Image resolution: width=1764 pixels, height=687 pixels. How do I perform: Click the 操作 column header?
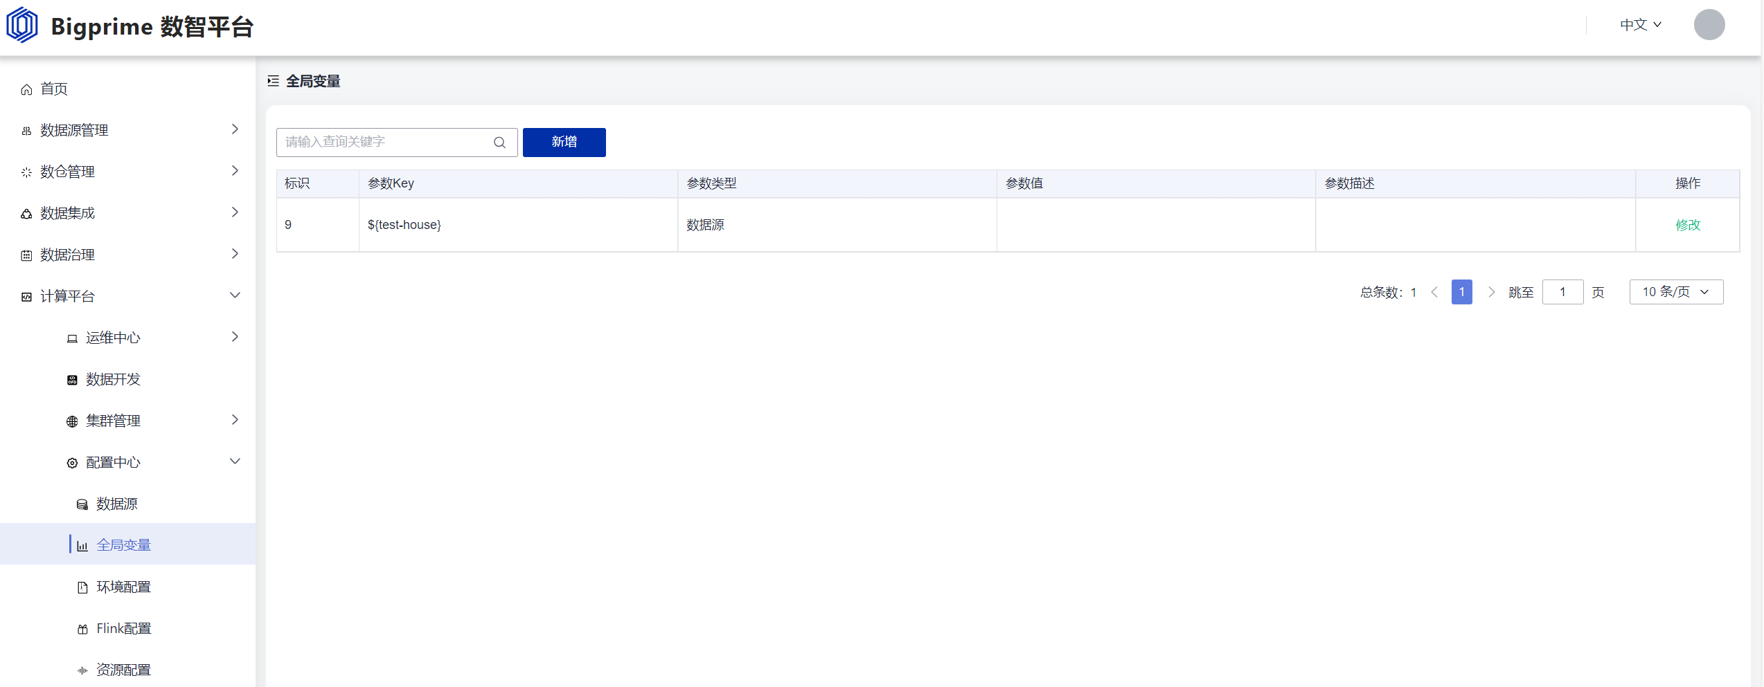click(x=1688, y=183)
